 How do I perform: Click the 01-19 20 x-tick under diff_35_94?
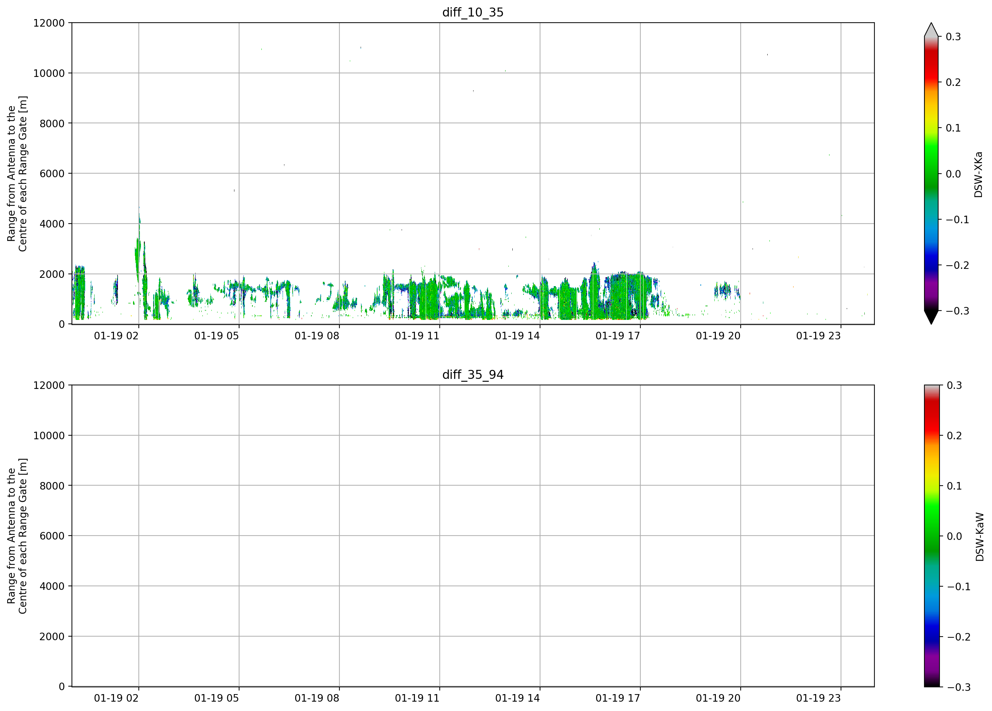[718, 698]
